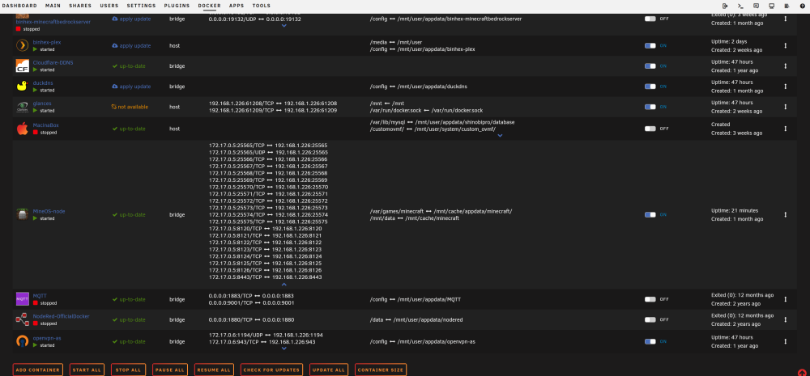This screenshot has height=376, width=810.
Task: Open the Users menu item
Action: [x=109, y=6]
